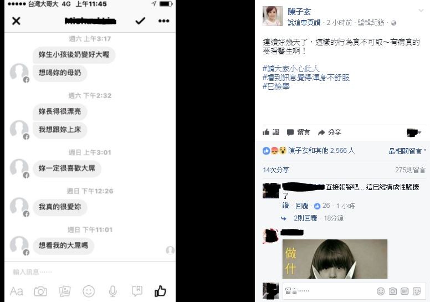Screen dimensions: 430x302
Task: Click the GIF icon in comment box
Action: (405, 291)
